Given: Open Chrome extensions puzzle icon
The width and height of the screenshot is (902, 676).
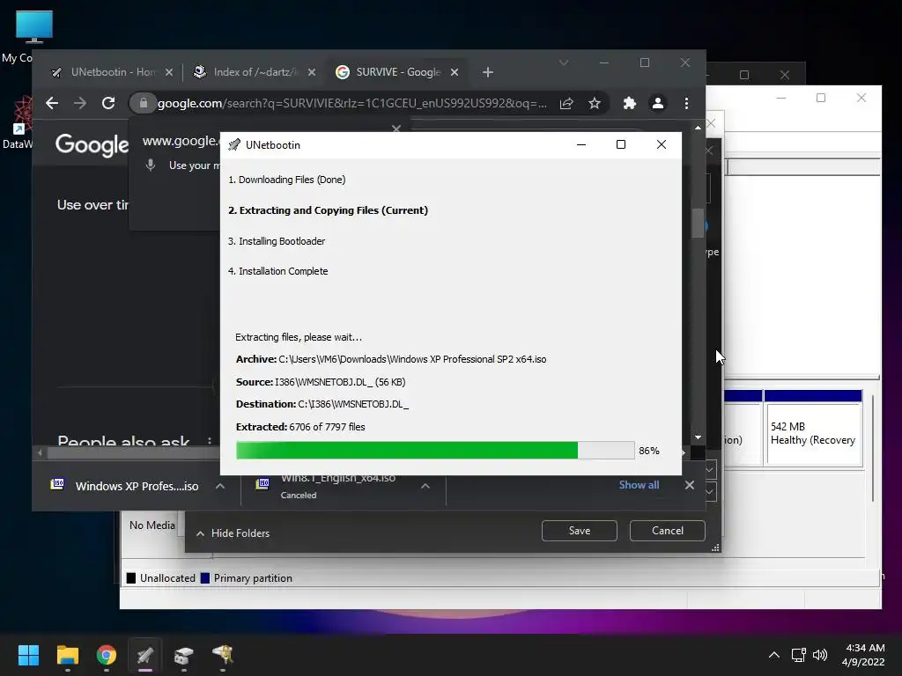Looking at the screenshot, I should (x=629, y=103).
